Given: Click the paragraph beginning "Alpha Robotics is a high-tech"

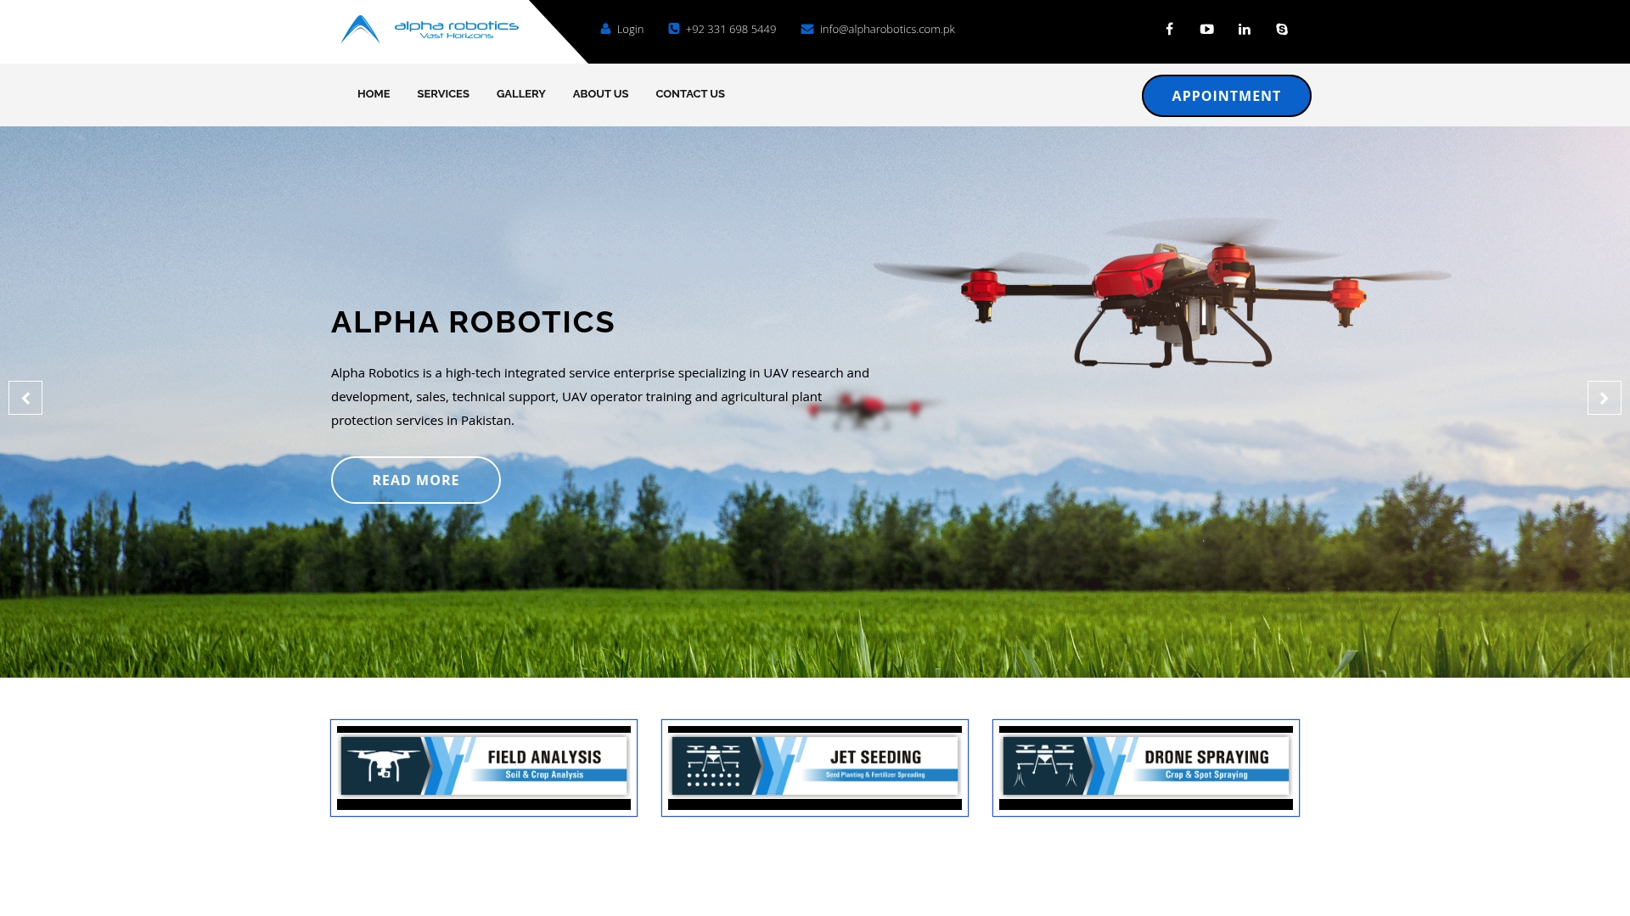Looking at the screenshot, I should pyautogui.click(x=600, y=396).
